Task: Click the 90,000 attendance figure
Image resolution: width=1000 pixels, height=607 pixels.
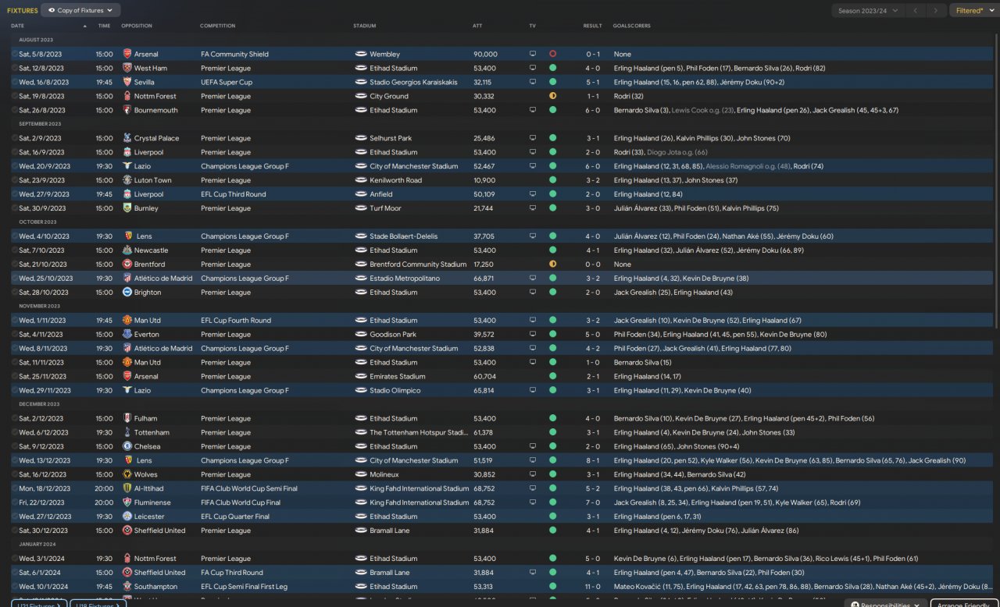Action: pos(485,54)
